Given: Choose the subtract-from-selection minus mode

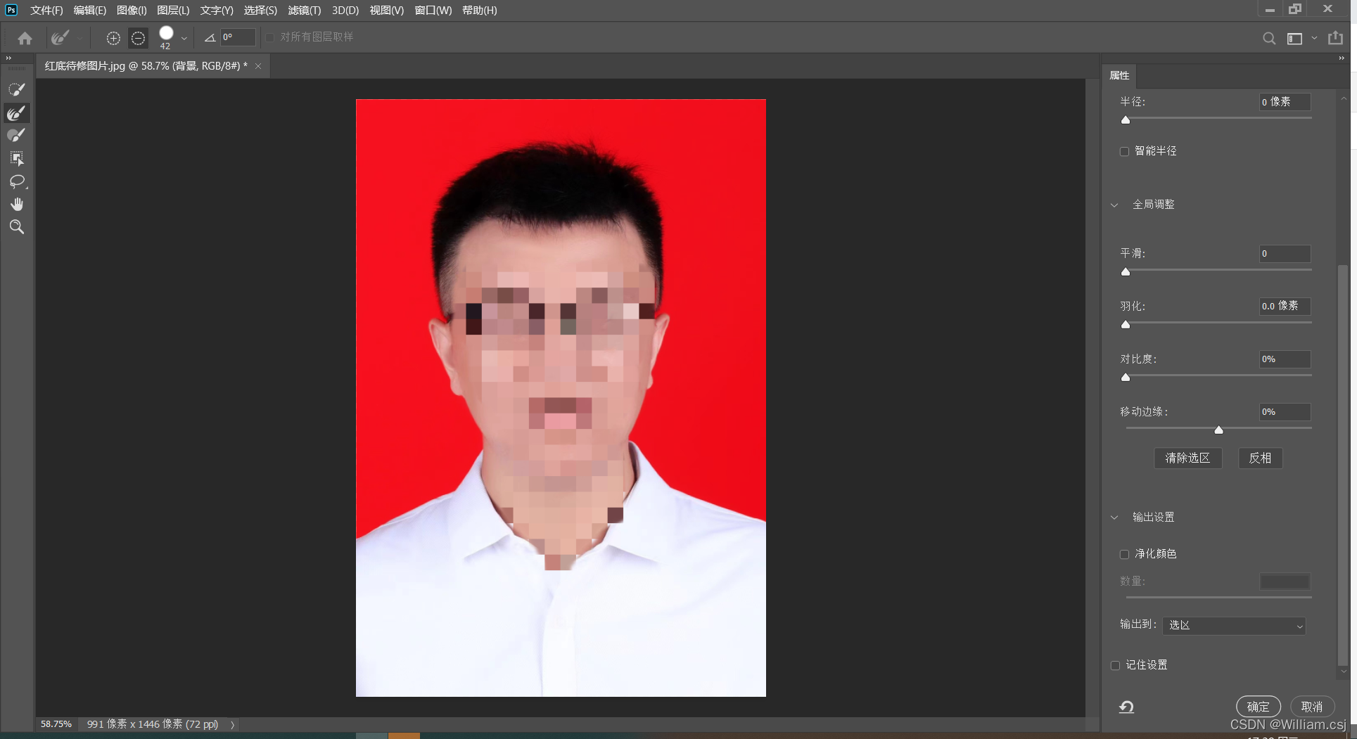Looking at the screenshot, I should click(138, 38).
